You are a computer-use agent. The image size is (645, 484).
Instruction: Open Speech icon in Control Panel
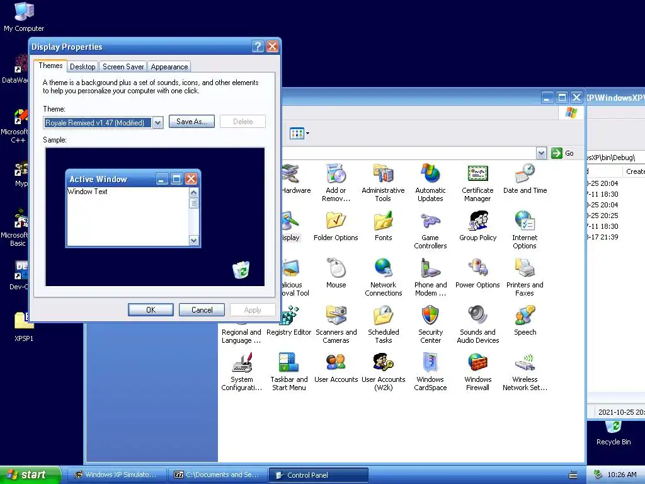[x=525, y=321]
